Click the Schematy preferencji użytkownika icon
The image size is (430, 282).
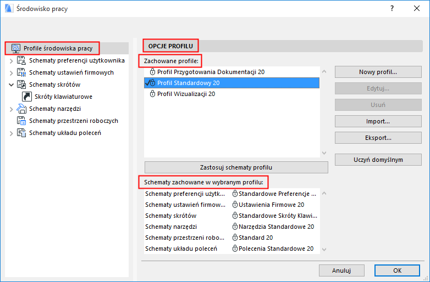(x=21, y=60)
